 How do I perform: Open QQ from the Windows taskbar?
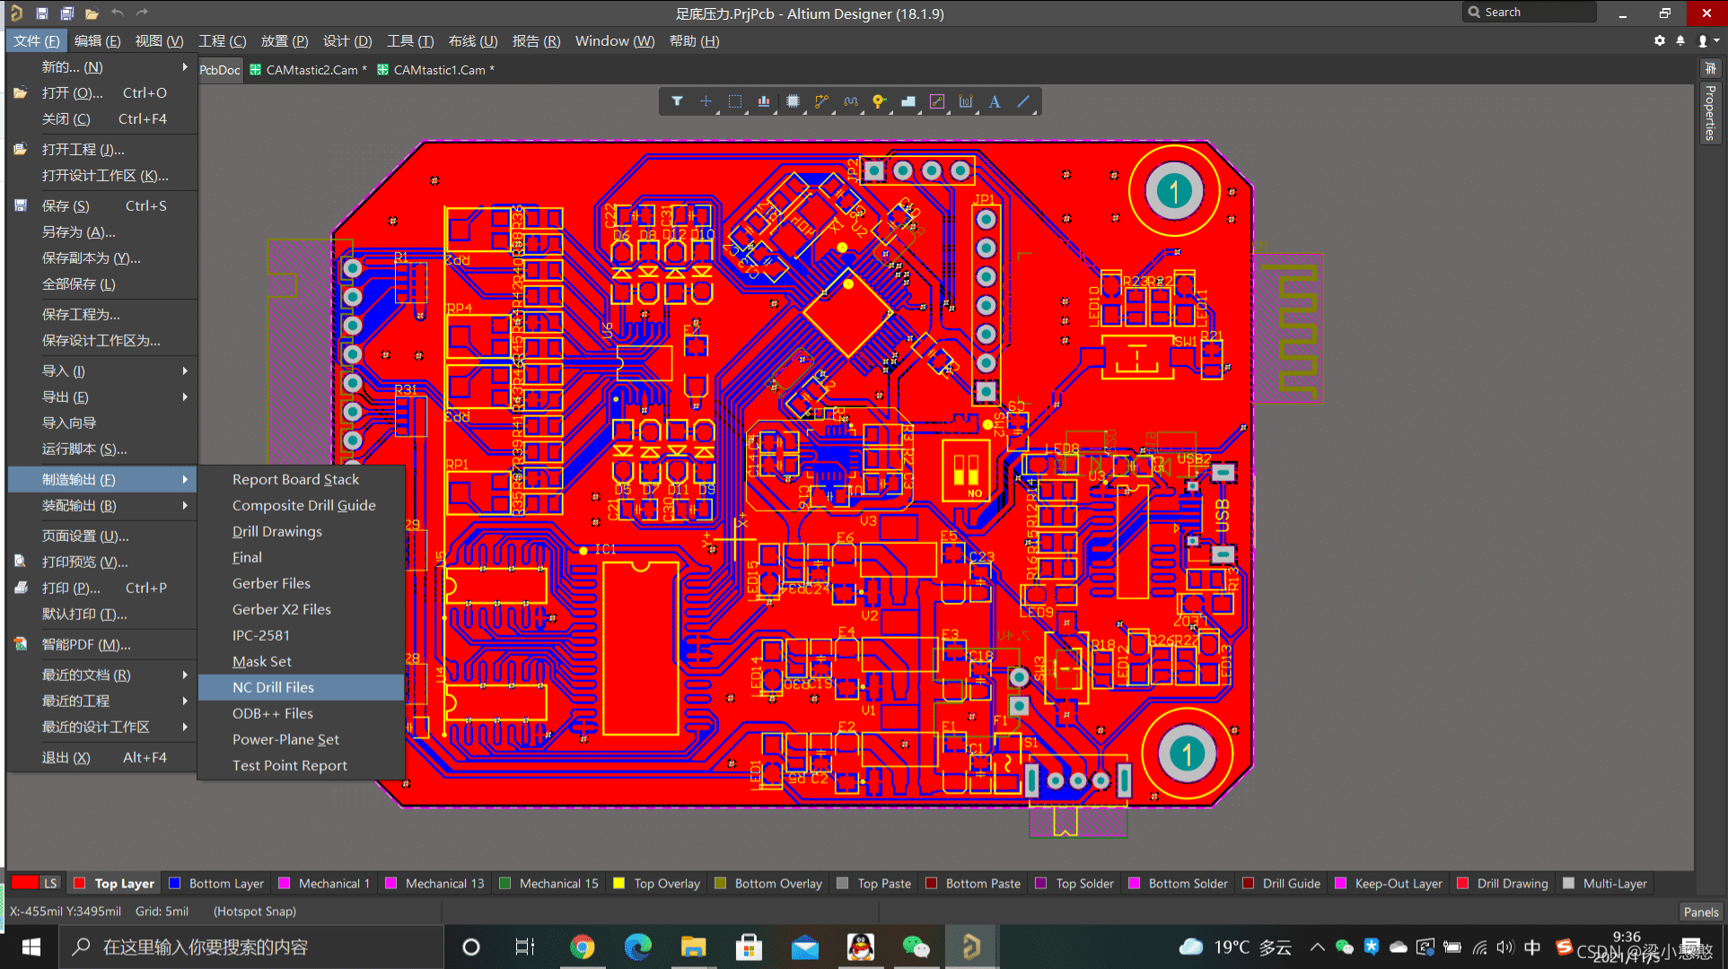(861, 947)
